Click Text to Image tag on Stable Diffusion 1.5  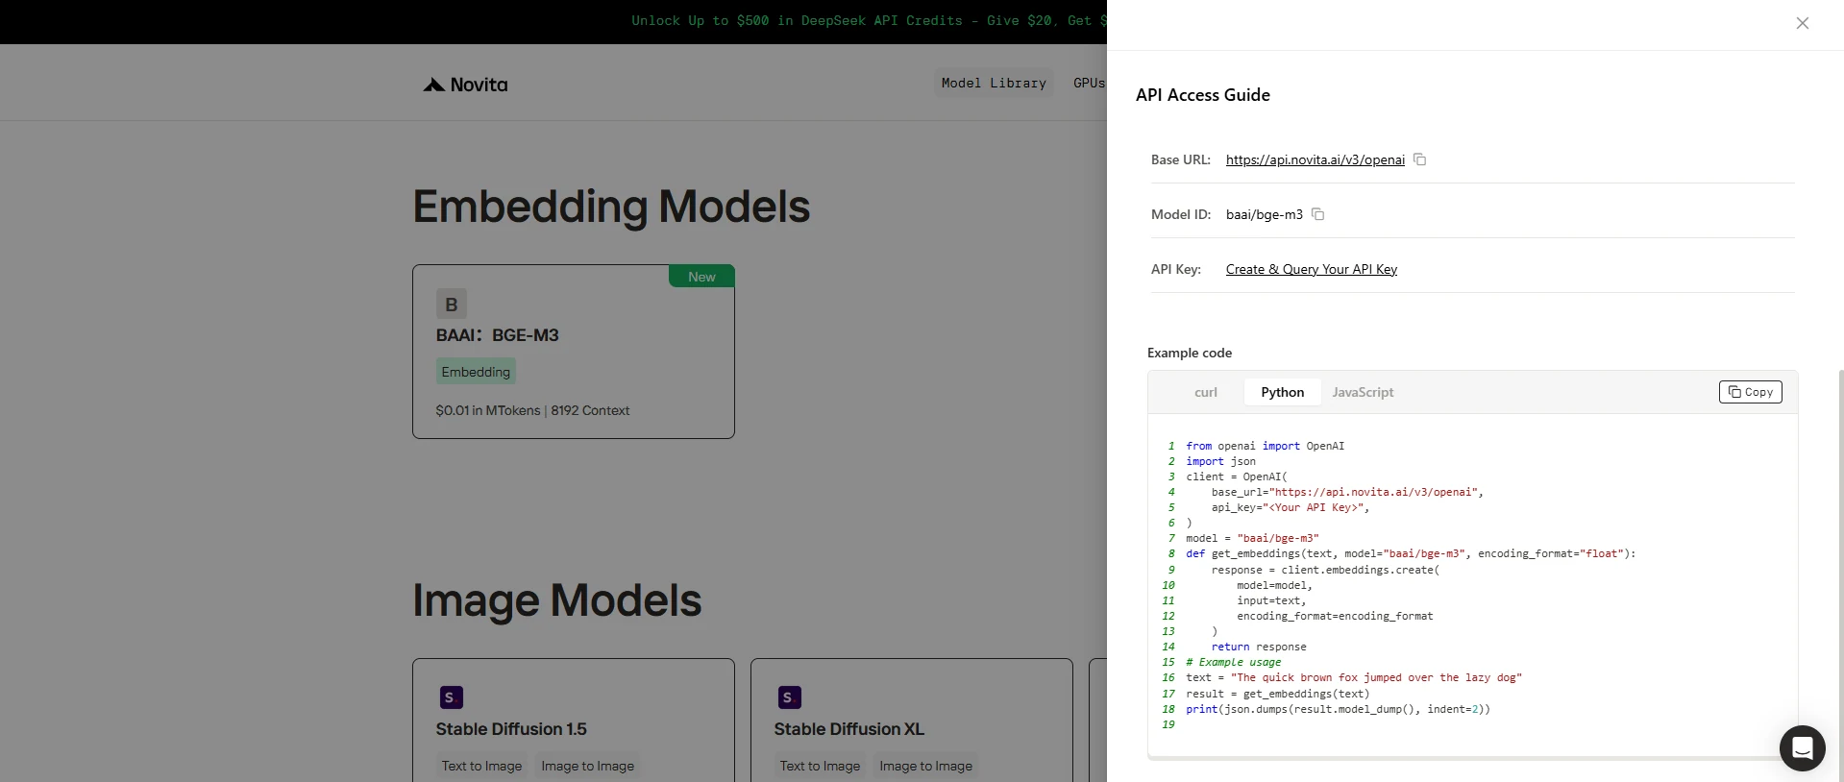coord(481,766)
